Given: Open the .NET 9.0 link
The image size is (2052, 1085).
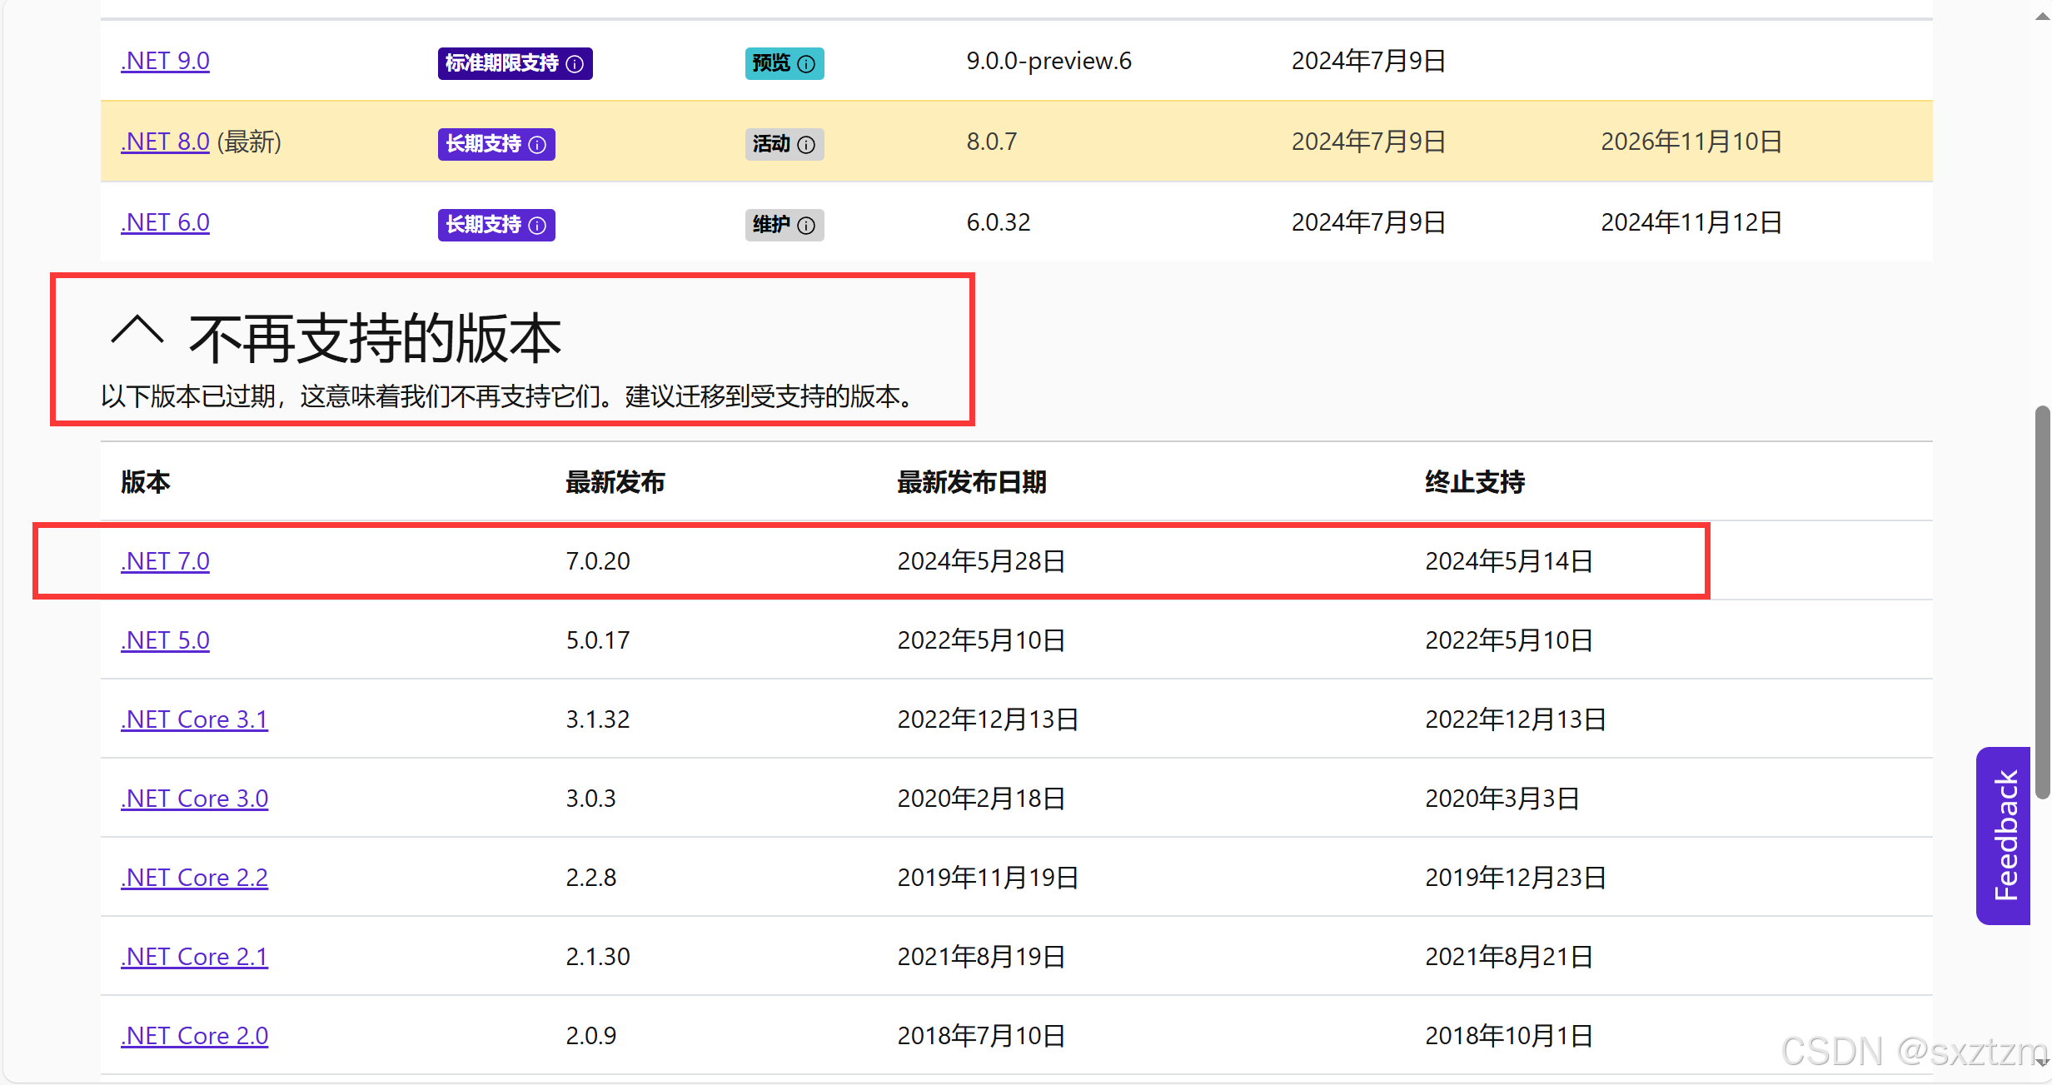Looking at the screenshot, I should point(165,61).
